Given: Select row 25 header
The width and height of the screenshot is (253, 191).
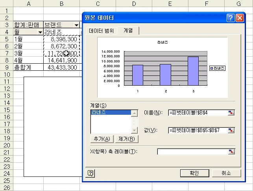Looking at the screenshot, I should 7,180.
